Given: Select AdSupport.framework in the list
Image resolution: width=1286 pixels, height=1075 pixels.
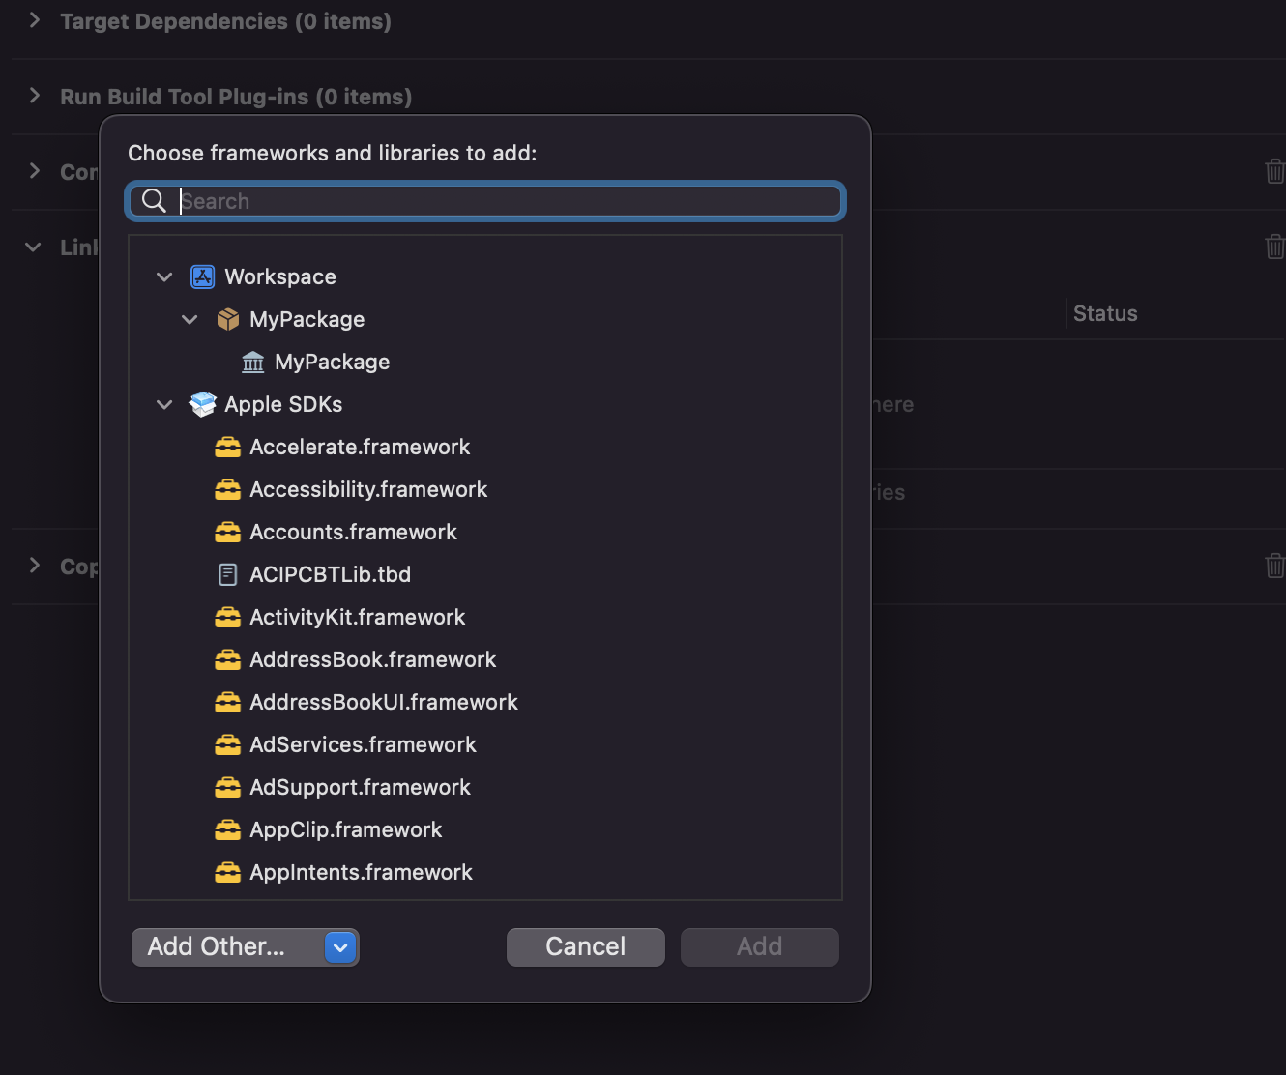Looking at the screenshot, I should click(x=485, y=787).
